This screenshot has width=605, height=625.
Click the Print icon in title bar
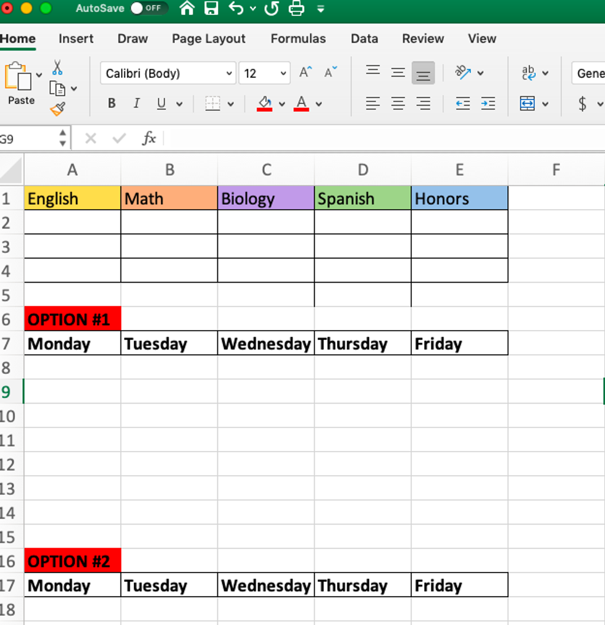[296, 9]
